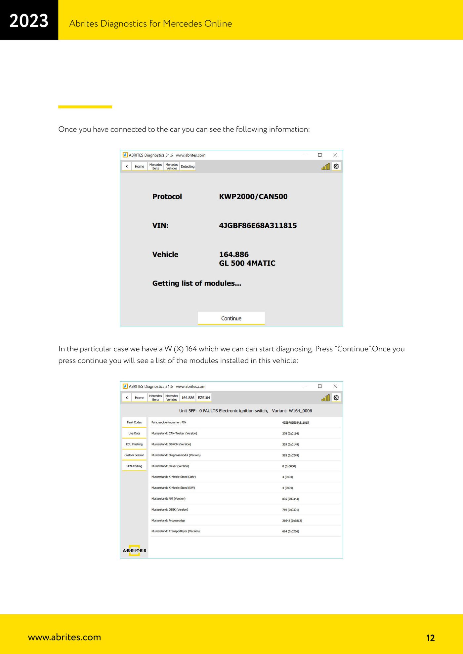Open Live Data in the sidebar

[x=134, y=433]
